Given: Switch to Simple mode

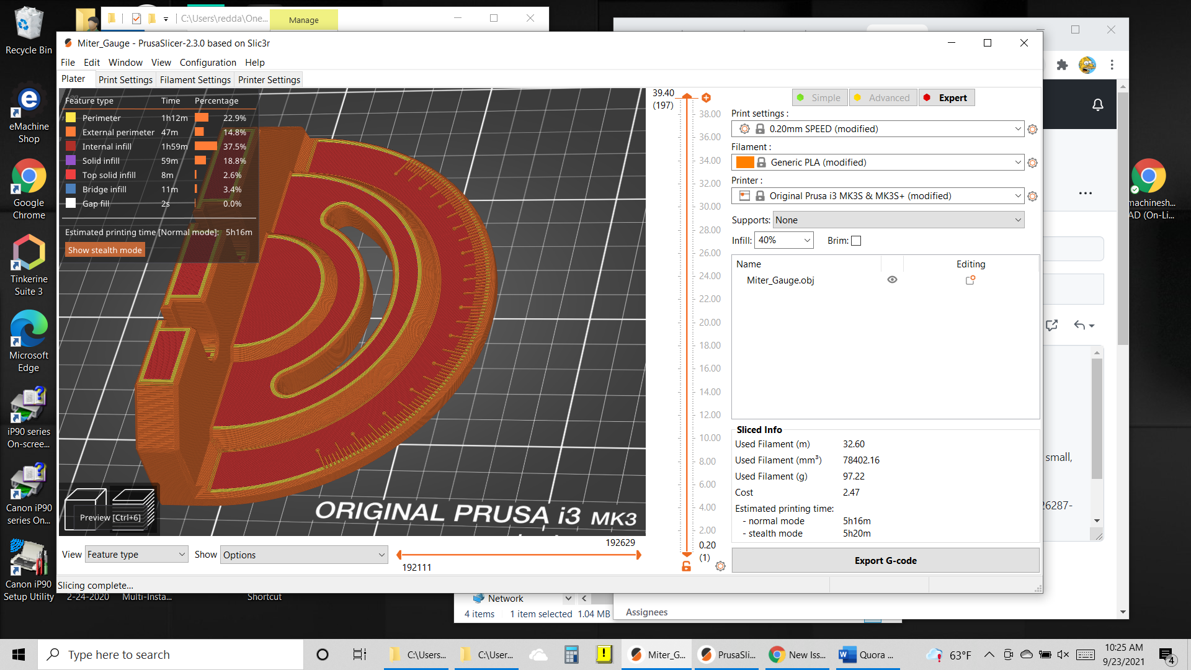Looking at the screenshot, I should [x=819, y=97].
